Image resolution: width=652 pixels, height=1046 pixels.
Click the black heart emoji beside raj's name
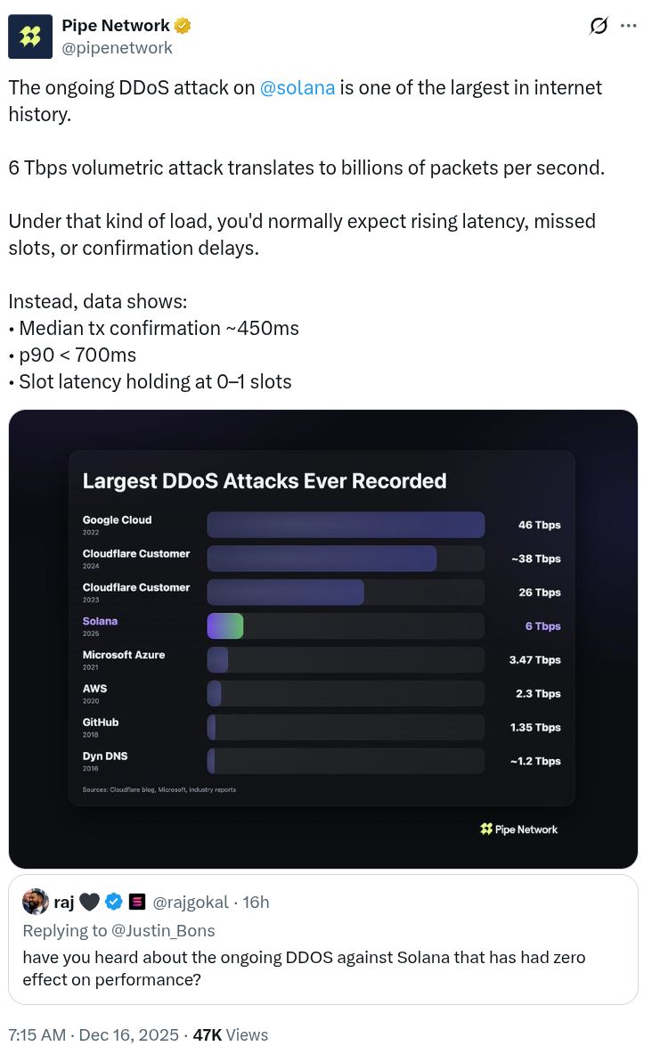(x=89, y=902)
